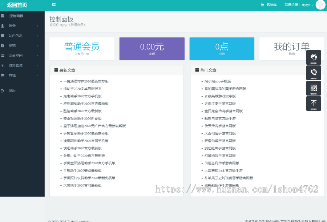Click the 控制面板 sidebar icon
The width and height of the screenshot is (327, 222).
[x=3, y=16]
